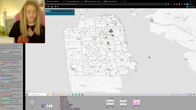
Task: Open the Task View taskbar icon
Action: coord(56,94)
